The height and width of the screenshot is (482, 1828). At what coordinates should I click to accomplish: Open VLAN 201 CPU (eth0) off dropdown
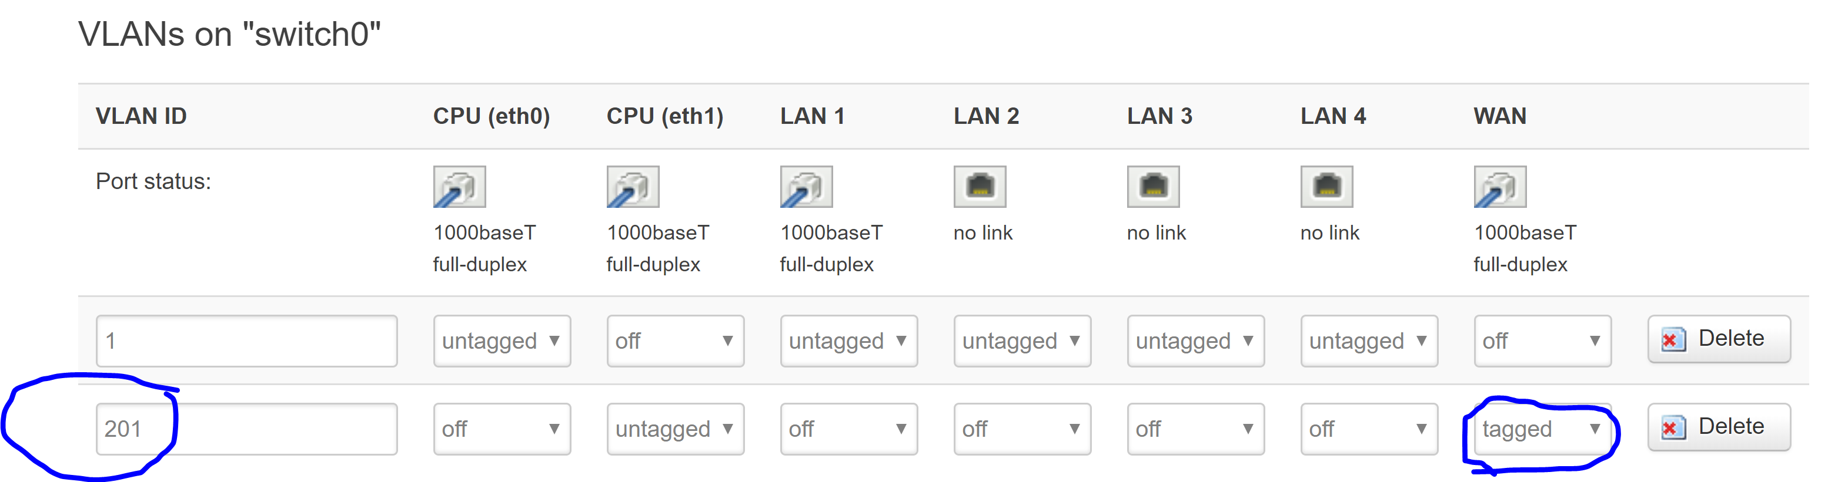click(x=502, y=429)
